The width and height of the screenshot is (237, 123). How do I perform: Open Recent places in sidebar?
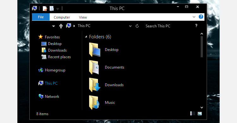(x=59, y=57)
